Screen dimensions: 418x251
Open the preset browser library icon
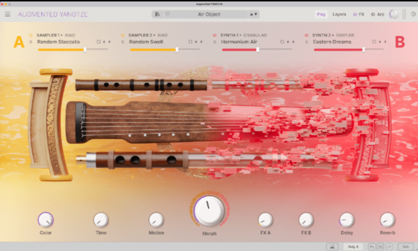pos(158,14)
